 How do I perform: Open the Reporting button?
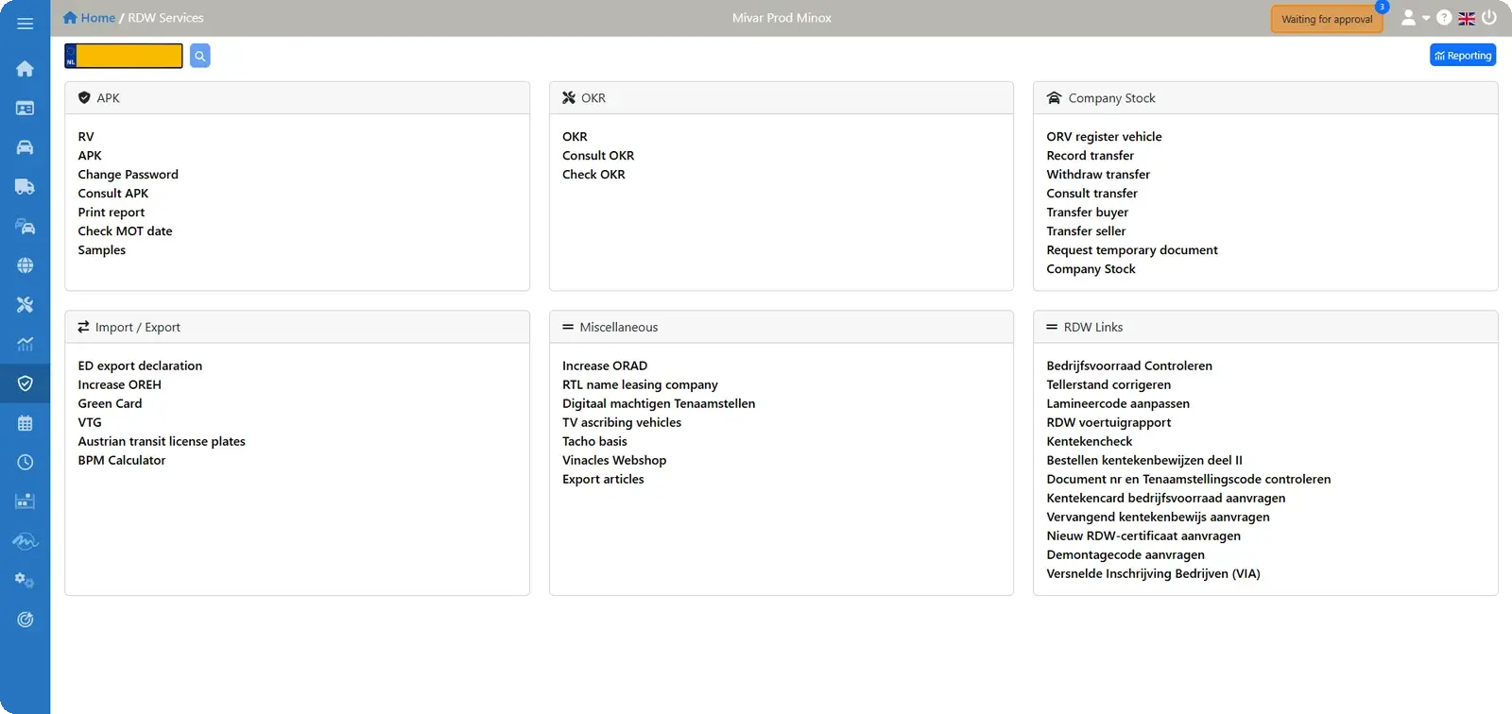(x=1463, y=56)
